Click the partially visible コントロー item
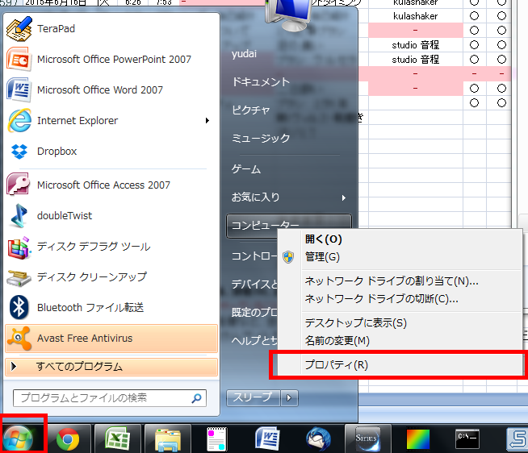528x453 pixels. [254, 256]
